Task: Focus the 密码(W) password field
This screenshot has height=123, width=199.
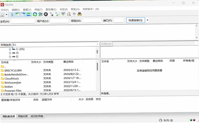Action: tap(92, 20)
